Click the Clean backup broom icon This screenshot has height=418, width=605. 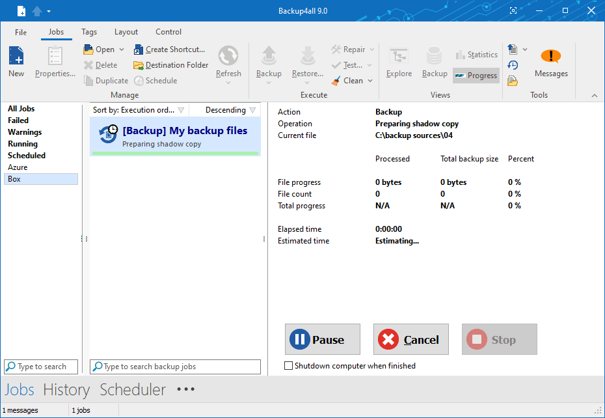click(336, 80)
